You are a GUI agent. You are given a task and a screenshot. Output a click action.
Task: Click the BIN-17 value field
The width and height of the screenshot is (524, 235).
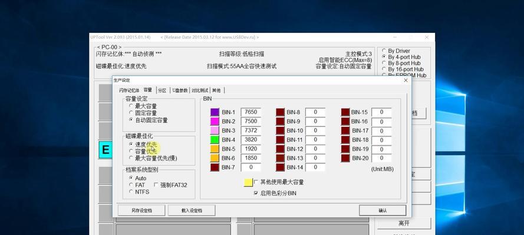tap(381, 130)
